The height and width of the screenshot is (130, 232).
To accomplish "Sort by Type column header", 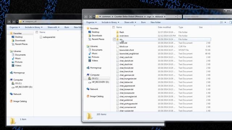I will point(181,27).
